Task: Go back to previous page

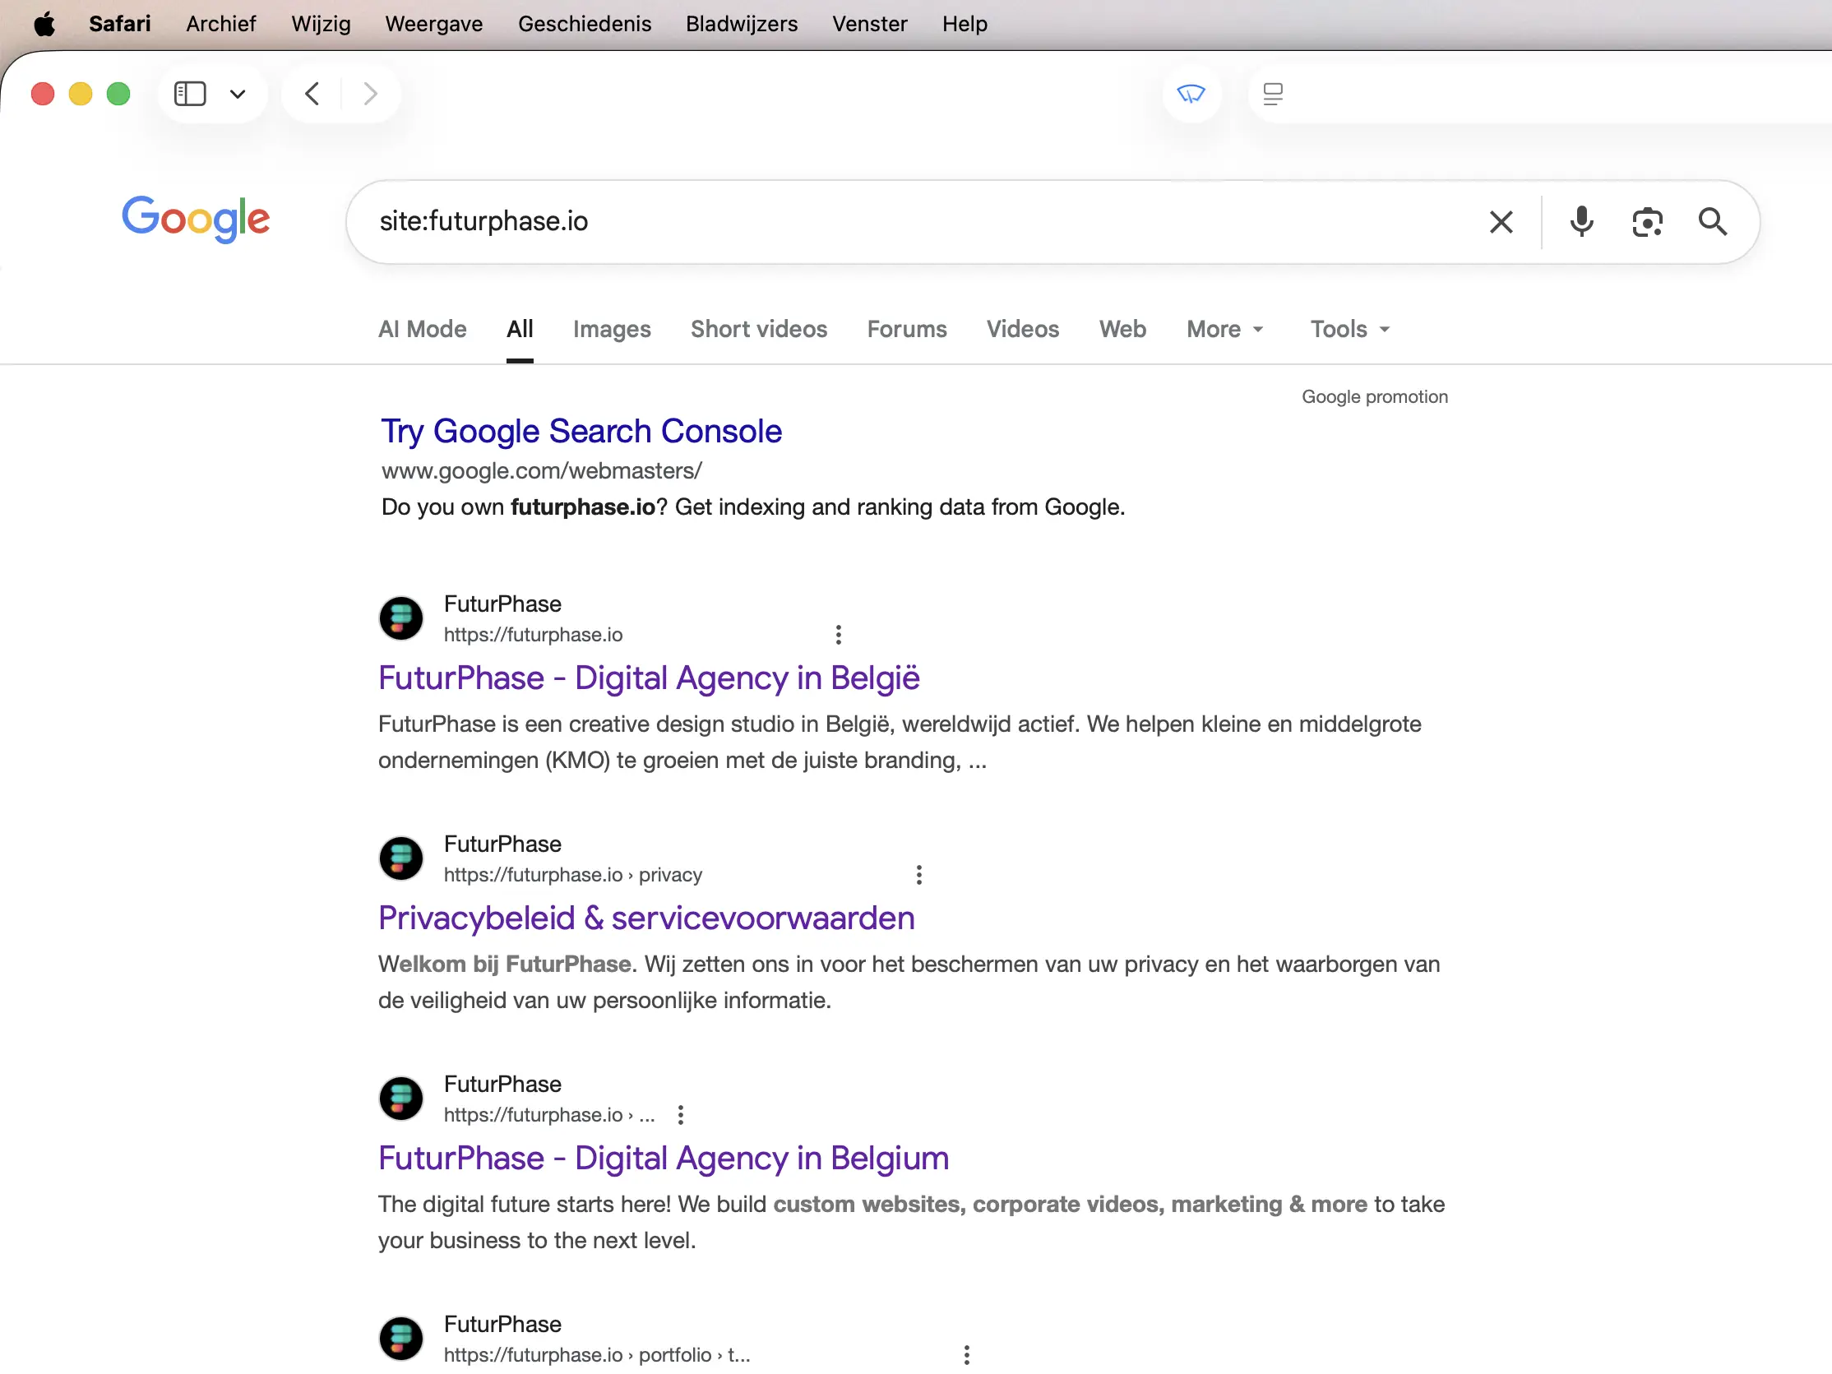Action: (312, 94)
